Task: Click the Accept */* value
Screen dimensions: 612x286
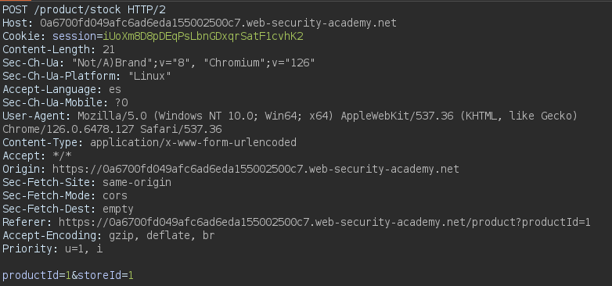Action: 62,156
